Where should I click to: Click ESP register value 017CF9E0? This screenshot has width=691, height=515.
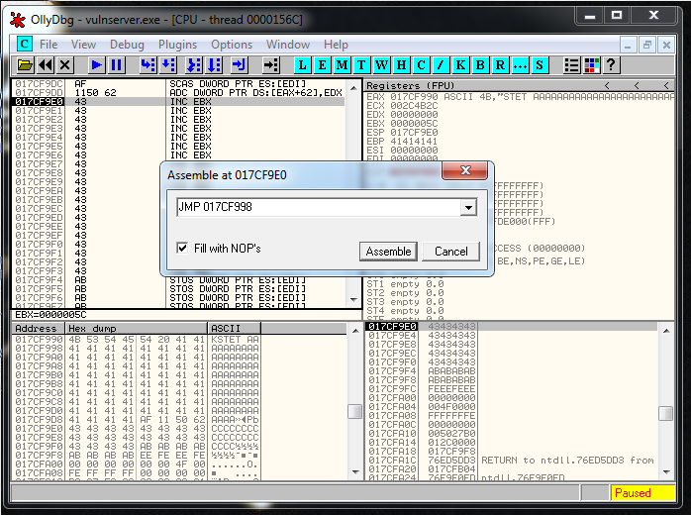(x=414, y=133)
